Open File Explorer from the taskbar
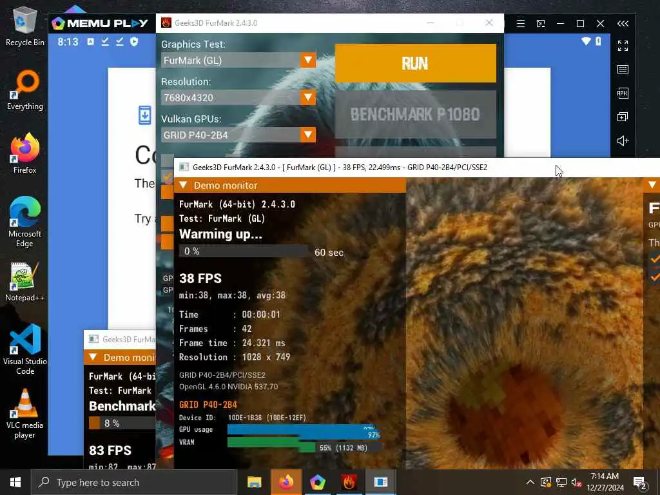The image size is (660, 495). [254, 482]
